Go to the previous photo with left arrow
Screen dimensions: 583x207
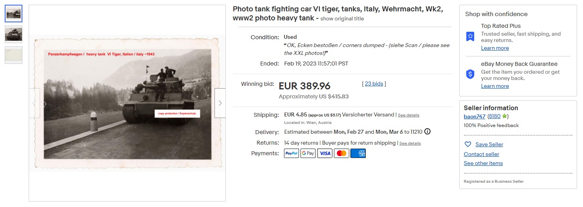[x=35, y=103]
